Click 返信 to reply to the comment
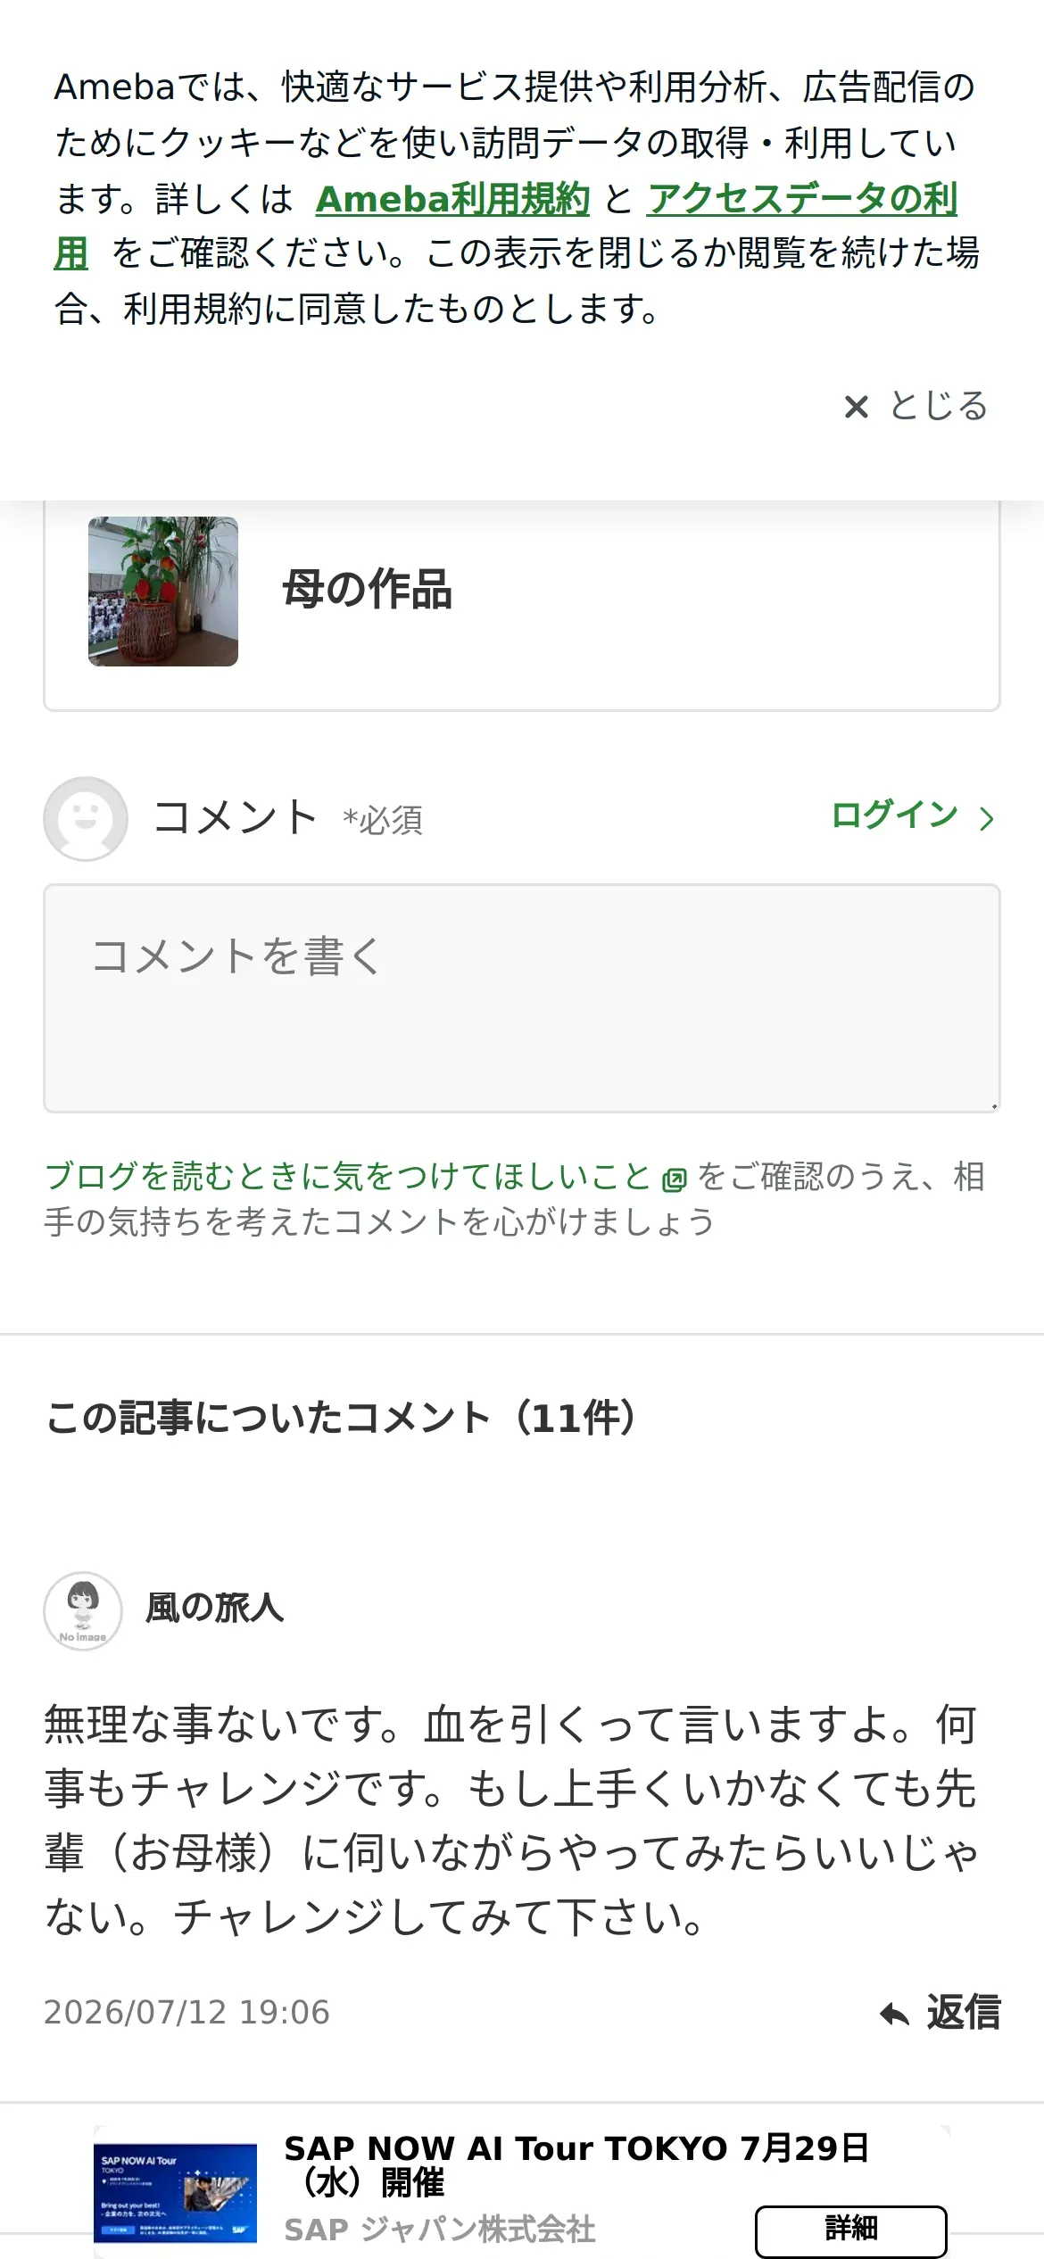 coord(964,2013)
